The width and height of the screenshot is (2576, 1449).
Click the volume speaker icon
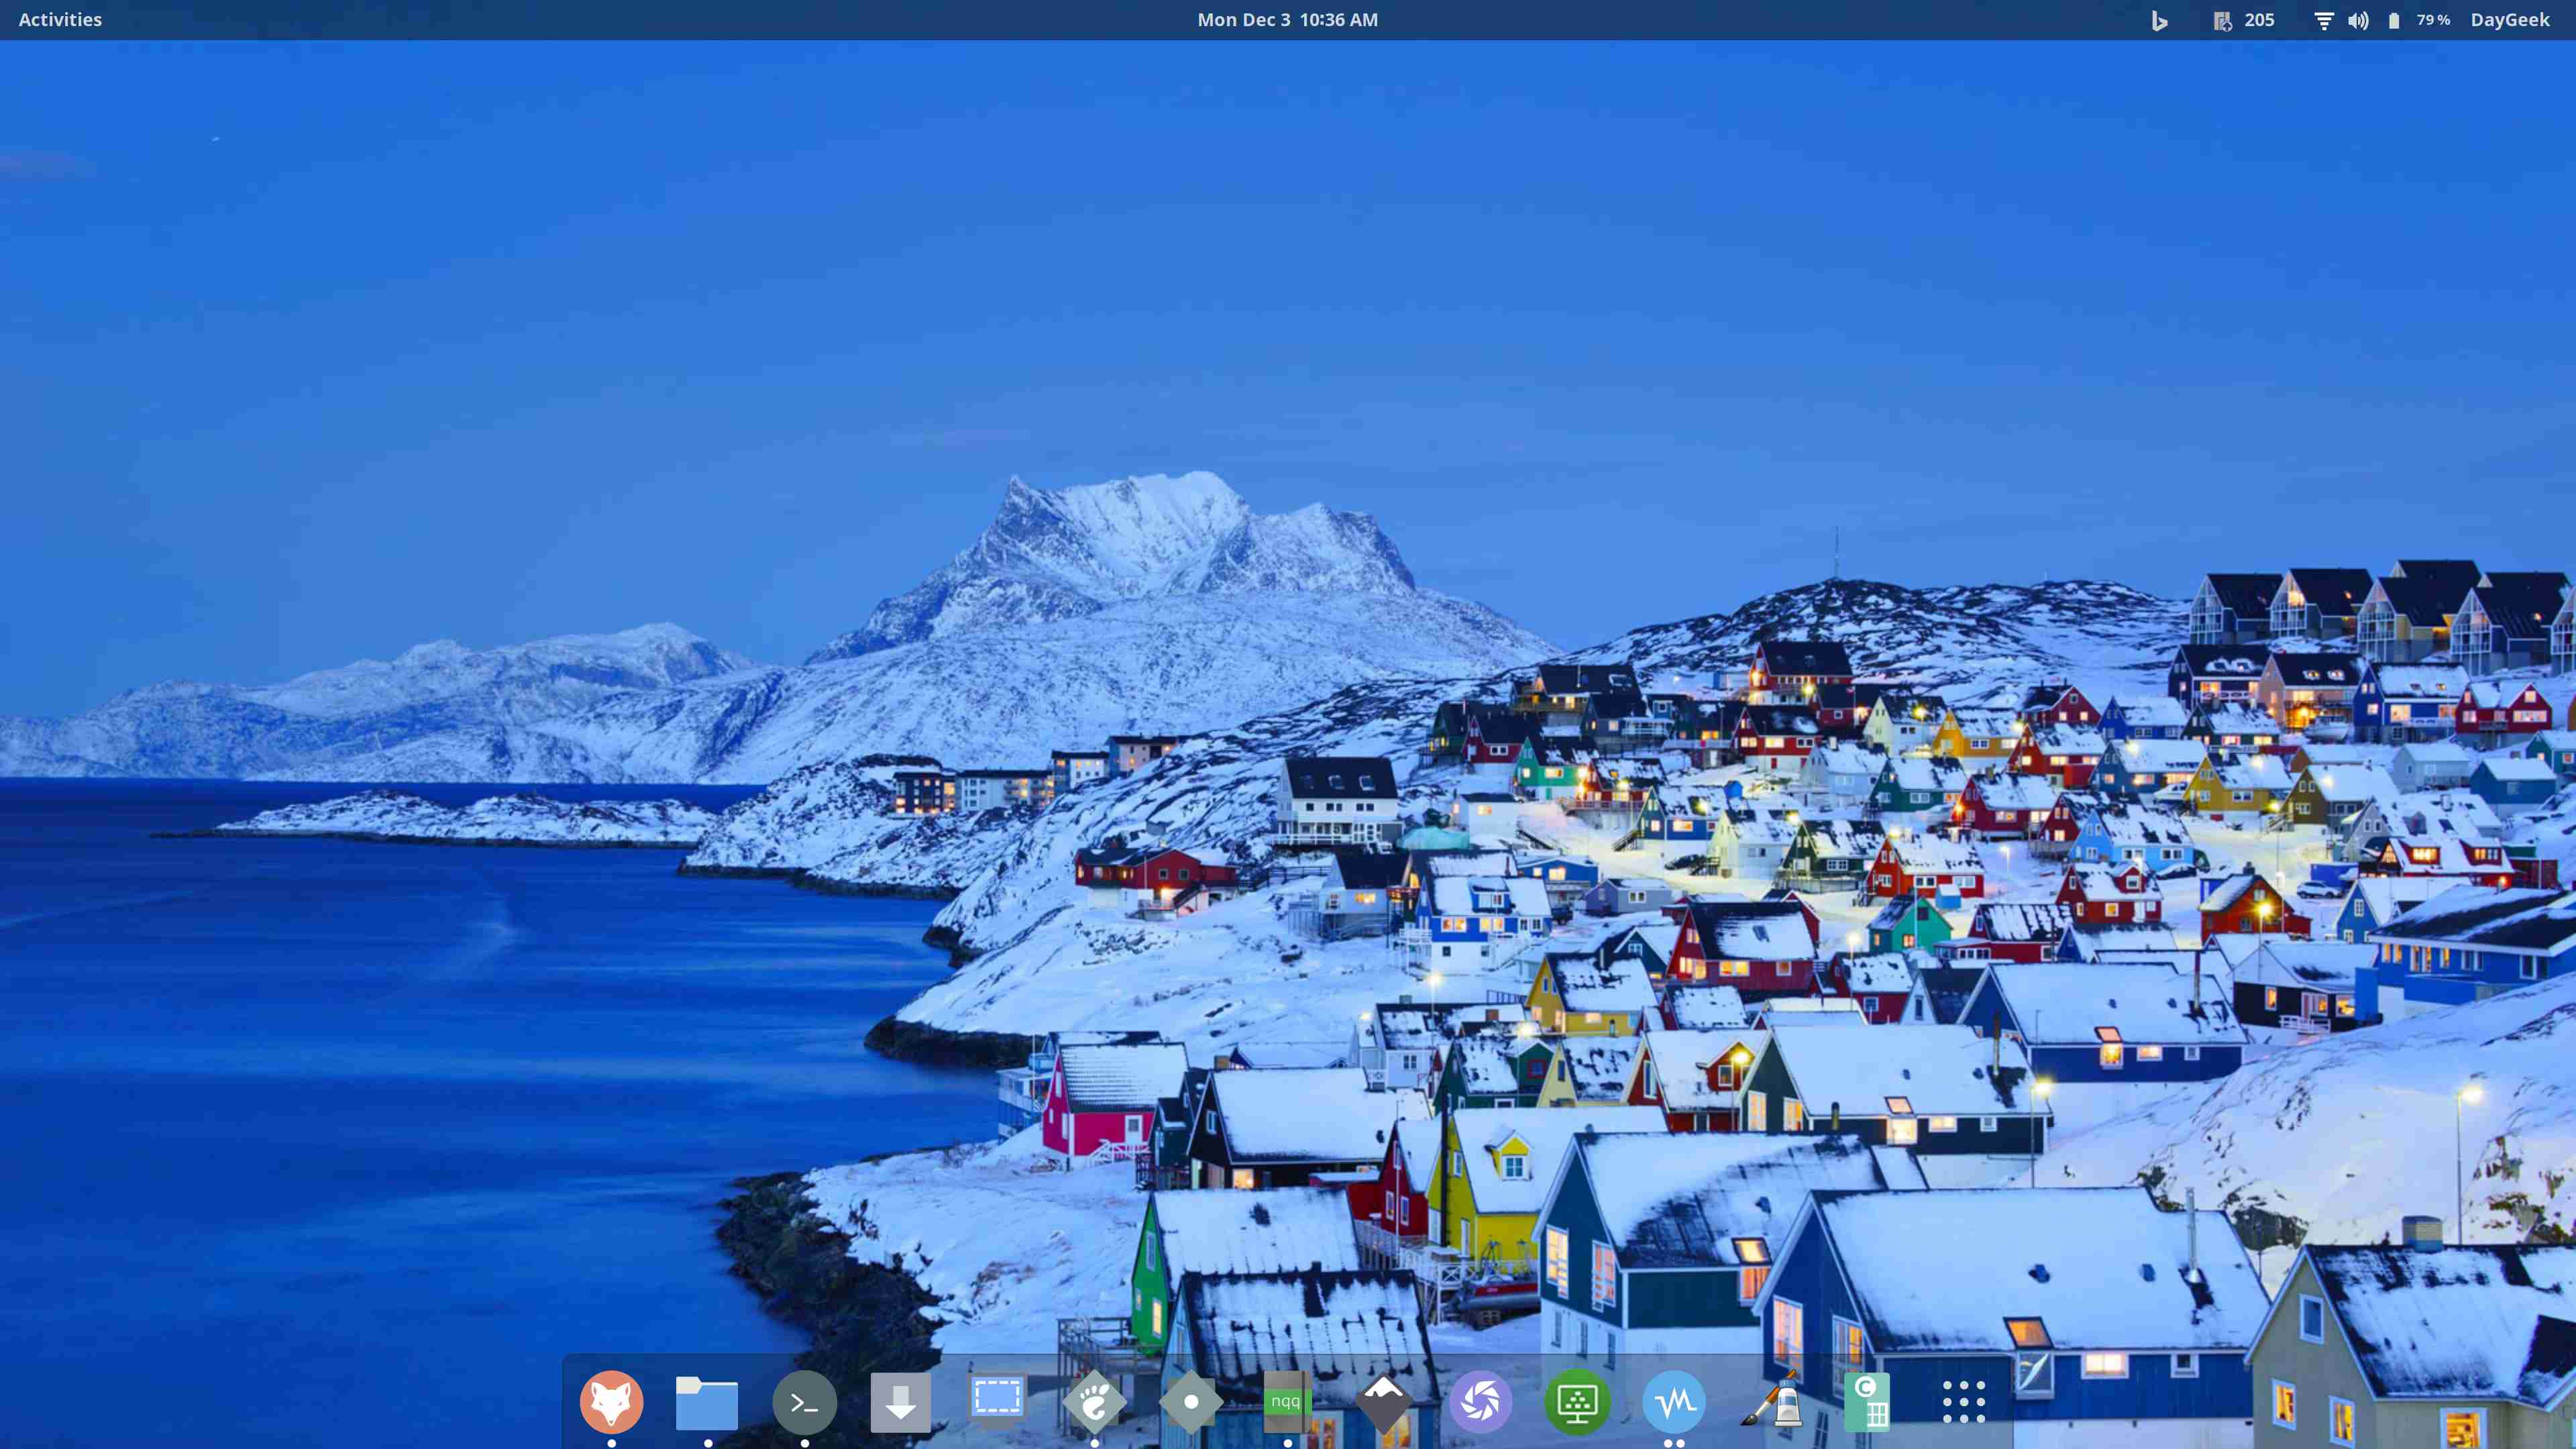pyautogui.click(x=2358, y=20)
